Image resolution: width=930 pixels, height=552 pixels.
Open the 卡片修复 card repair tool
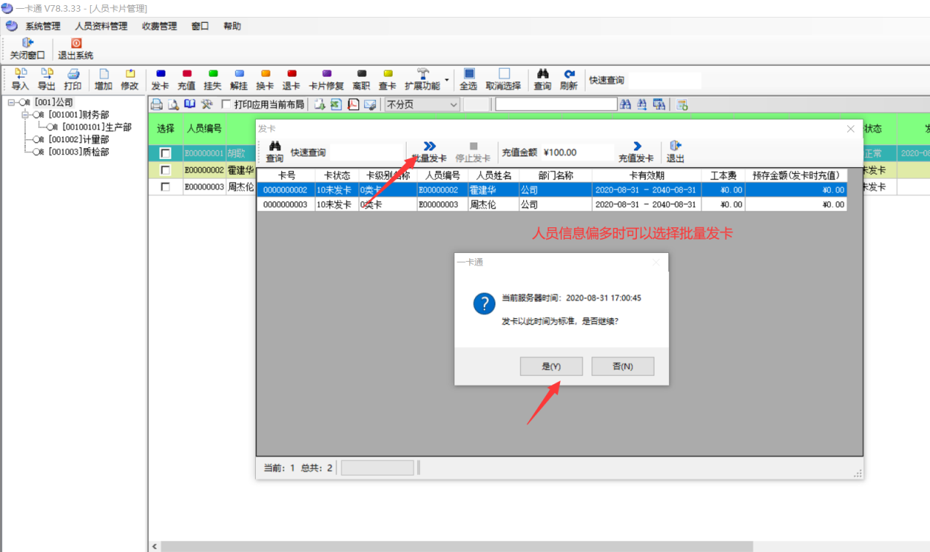[326, 79]
